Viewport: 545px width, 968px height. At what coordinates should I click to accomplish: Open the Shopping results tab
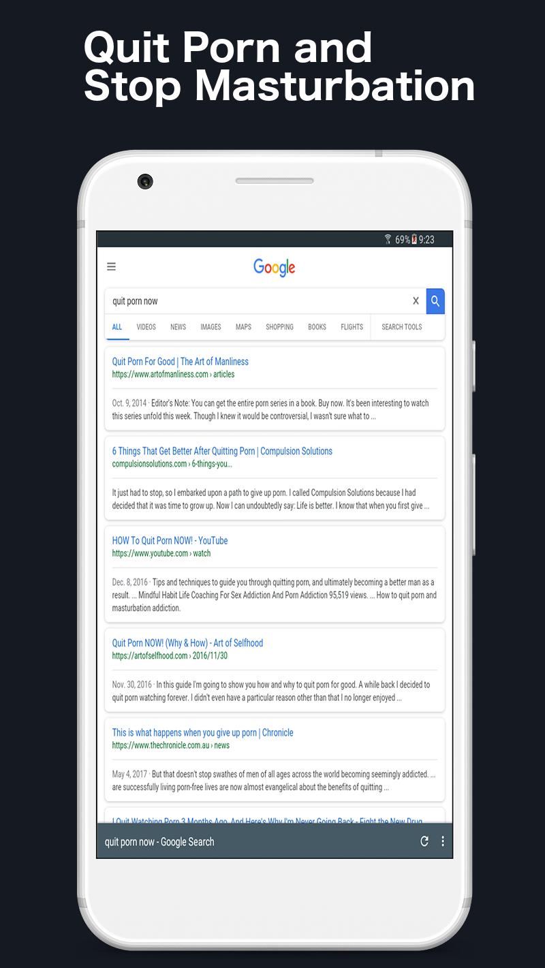(x=279, y=327)
